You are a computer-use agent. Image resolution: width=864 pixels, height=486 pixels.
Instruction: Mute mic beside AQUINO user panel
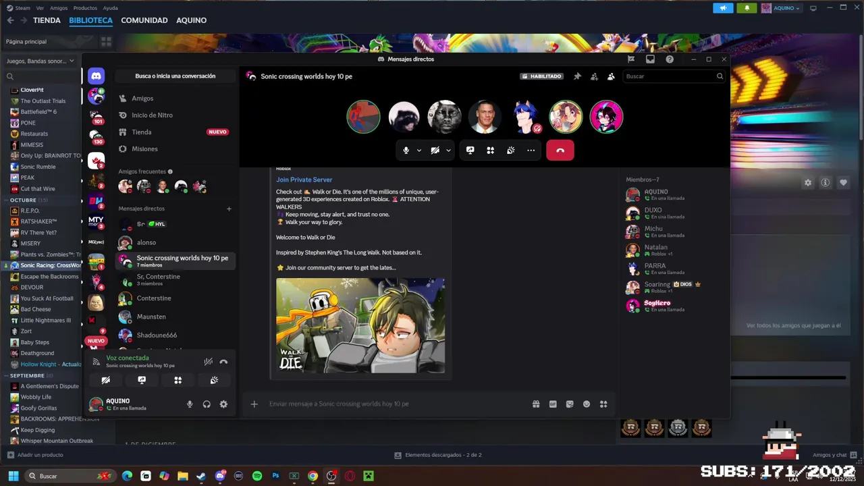tap(190, 404)
